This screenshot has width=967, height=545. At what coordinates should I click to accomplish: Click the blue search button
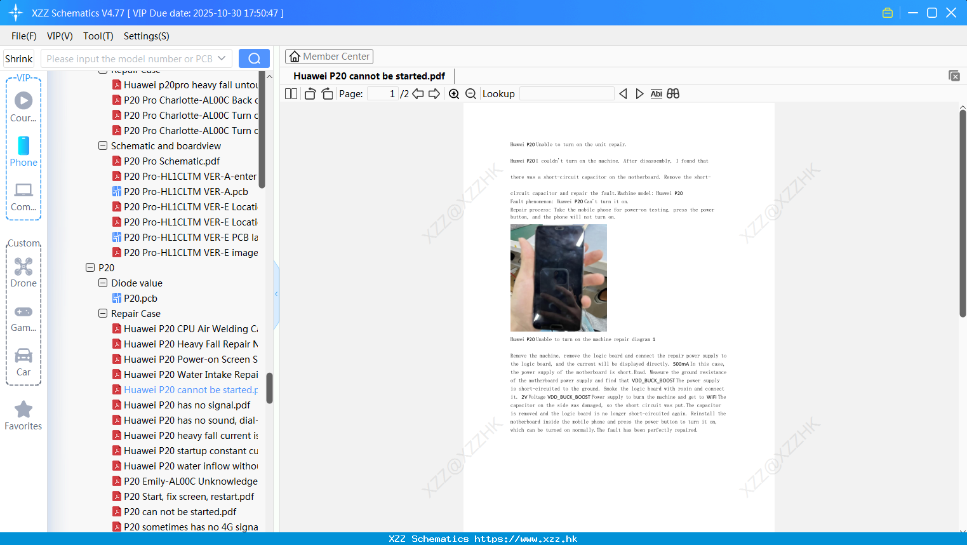[254, 58]
